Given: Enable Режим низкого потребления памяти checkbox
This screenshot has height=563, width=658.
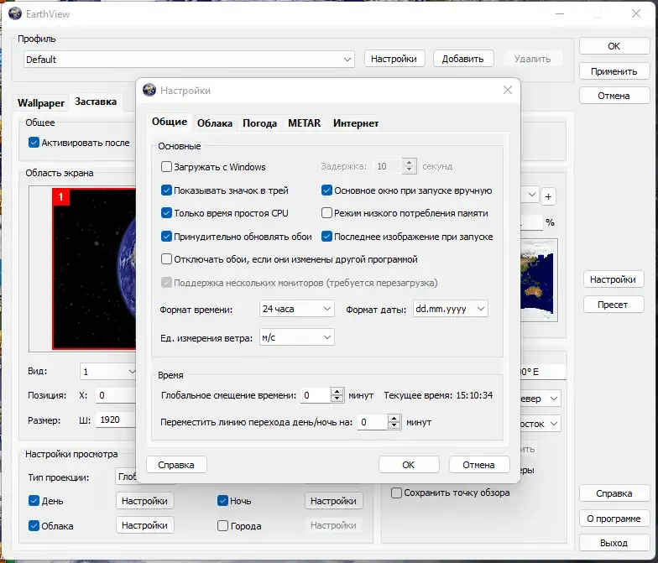Looking at the screenshot, I should pyautogui.click(x=327, y=213).
